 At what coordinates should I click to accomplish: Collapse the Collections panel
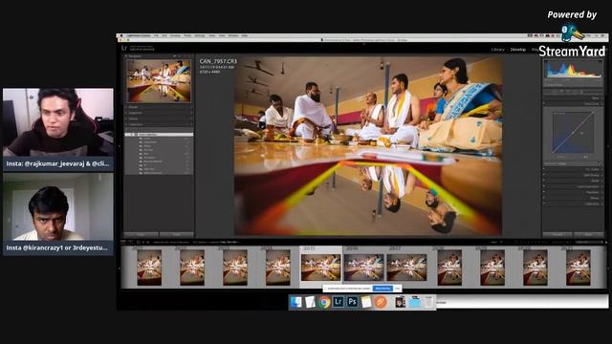(126, 124)
